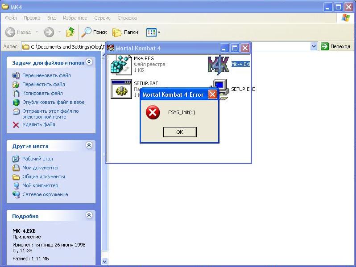Open Мой компьютер from other places
The width and height of the screenshot is (356, 267).
pyautogui.click(x=40, y=185)
